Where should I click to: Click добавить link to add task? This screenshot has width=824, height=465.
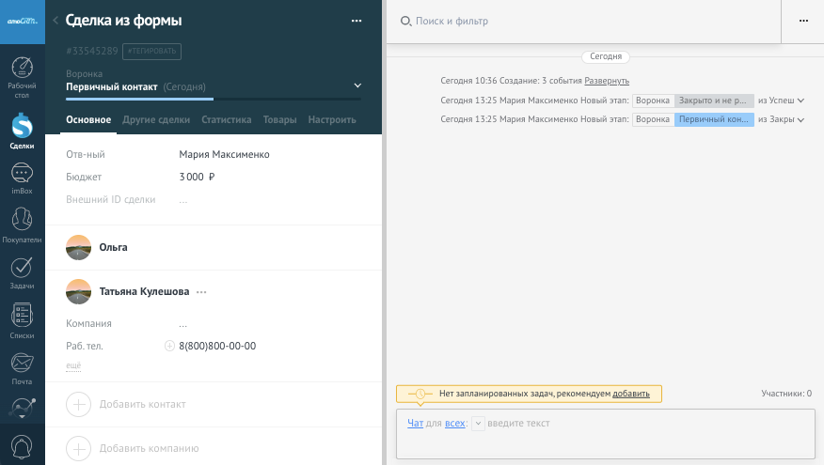tap(630, 394)
